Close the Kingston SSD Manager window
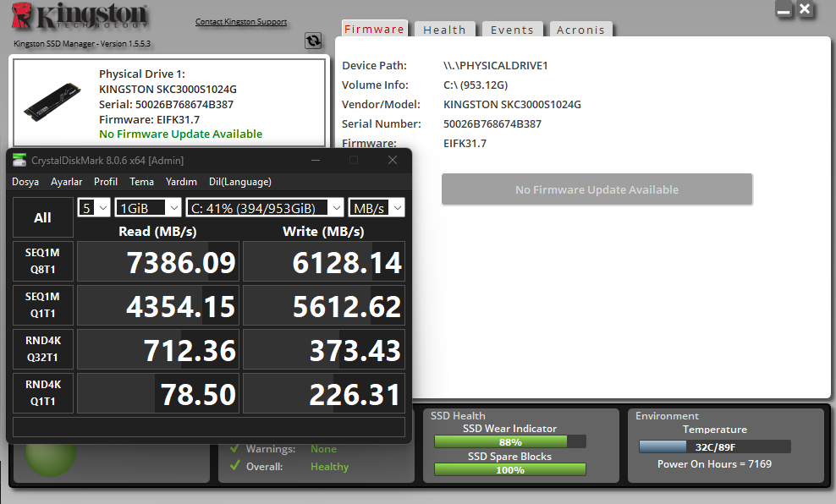836x504 pixels. coord(805,9)
